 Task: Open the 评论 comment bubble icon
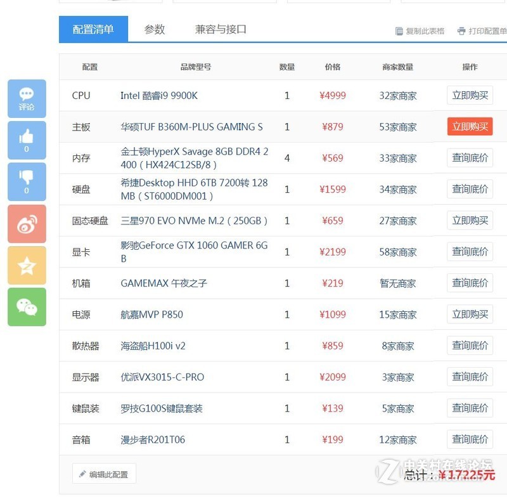(x=27, y=99)
